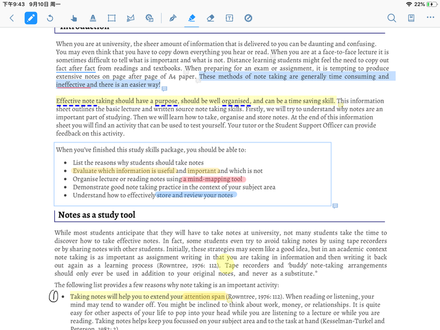Image resolution: width=440 pixels, height=330 pixels.
Task: Open the bookmarks panel
Action: [x=411, y=18]
